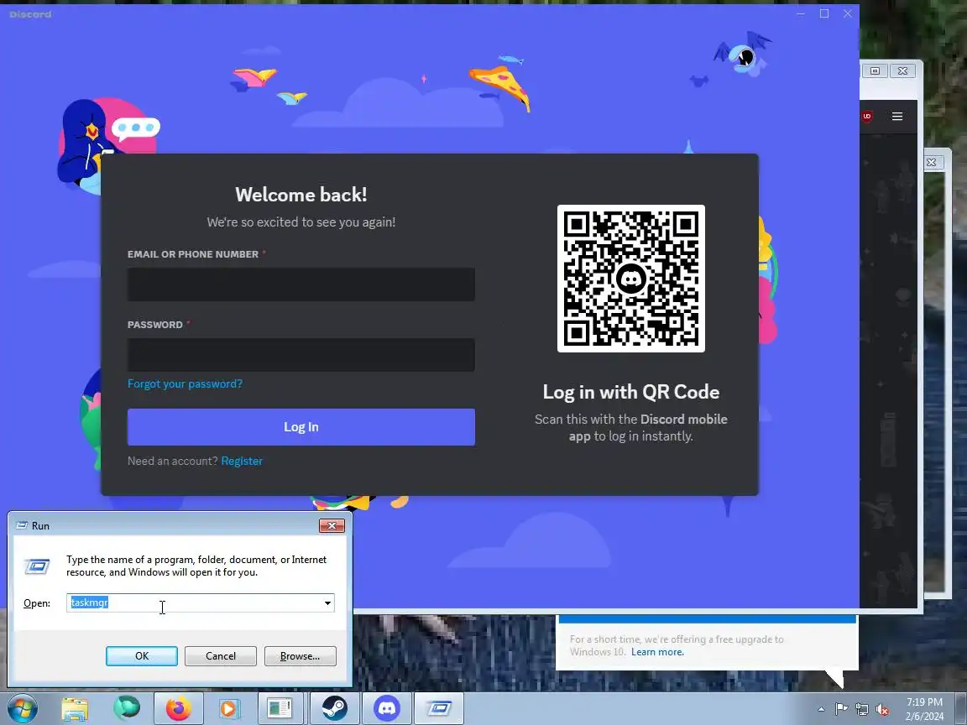Click the Email or Phone Number field
Viewport: 967px width, 725px height.
pyautogui.click(x=301, y=284)
